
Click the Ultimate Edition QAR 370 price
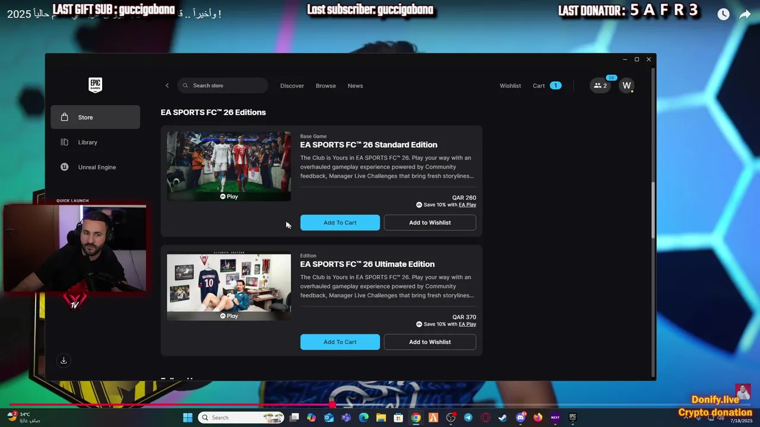[464, 317]
